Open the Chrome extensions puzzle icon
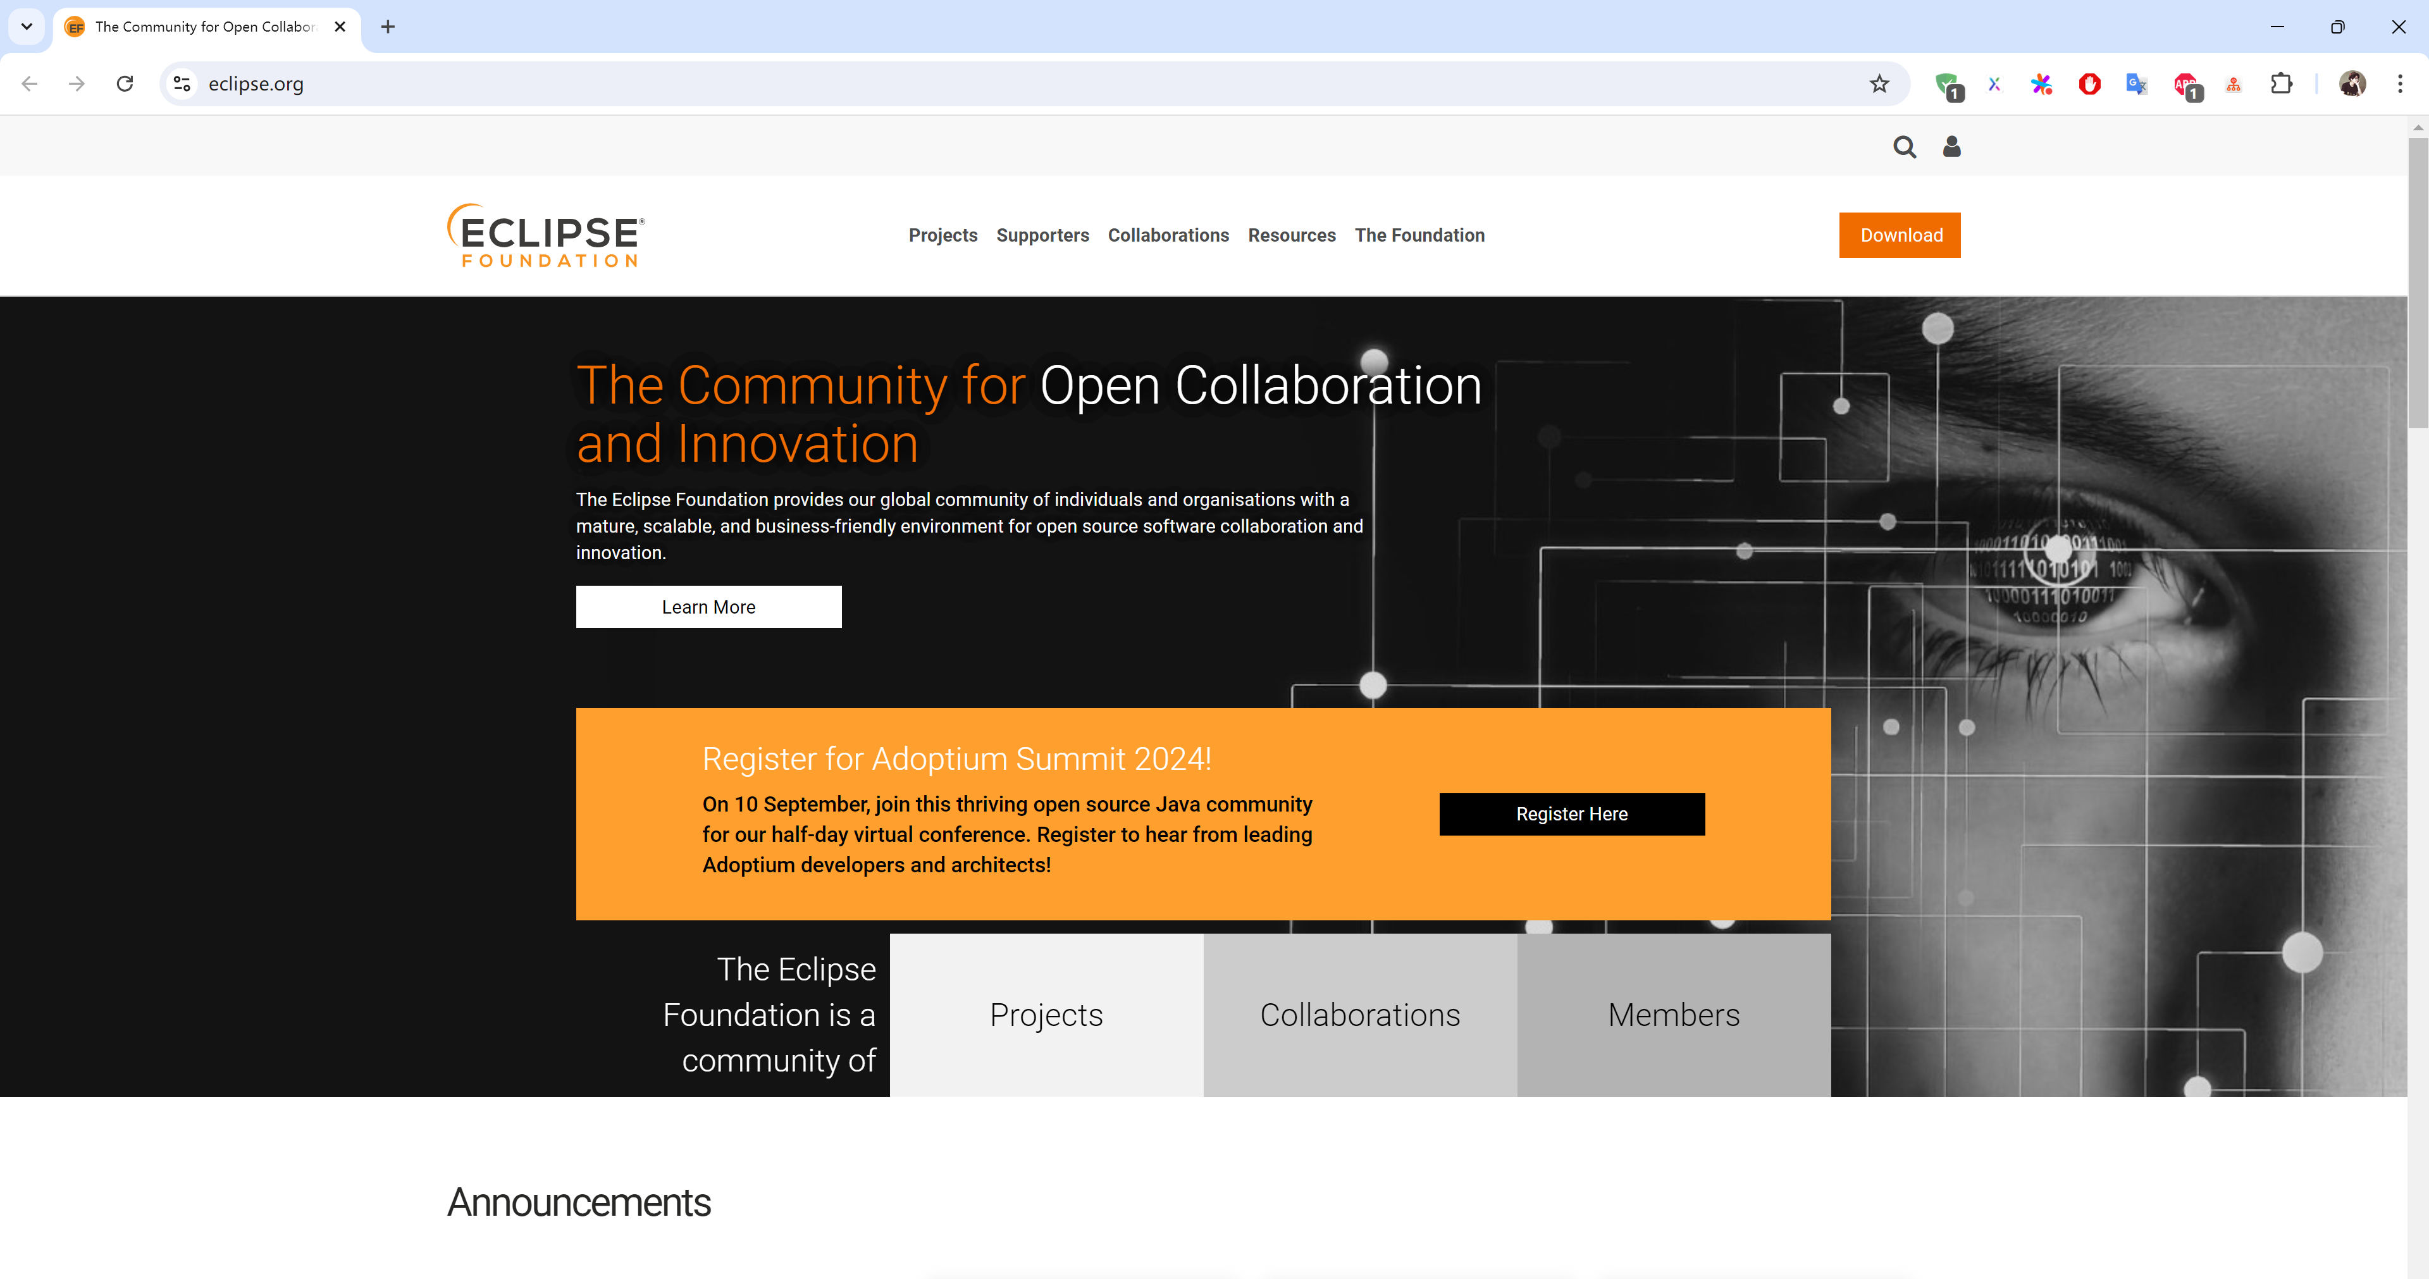Image resolution: width=2429 pixels, height=1279 pixels. [2281, 84]
